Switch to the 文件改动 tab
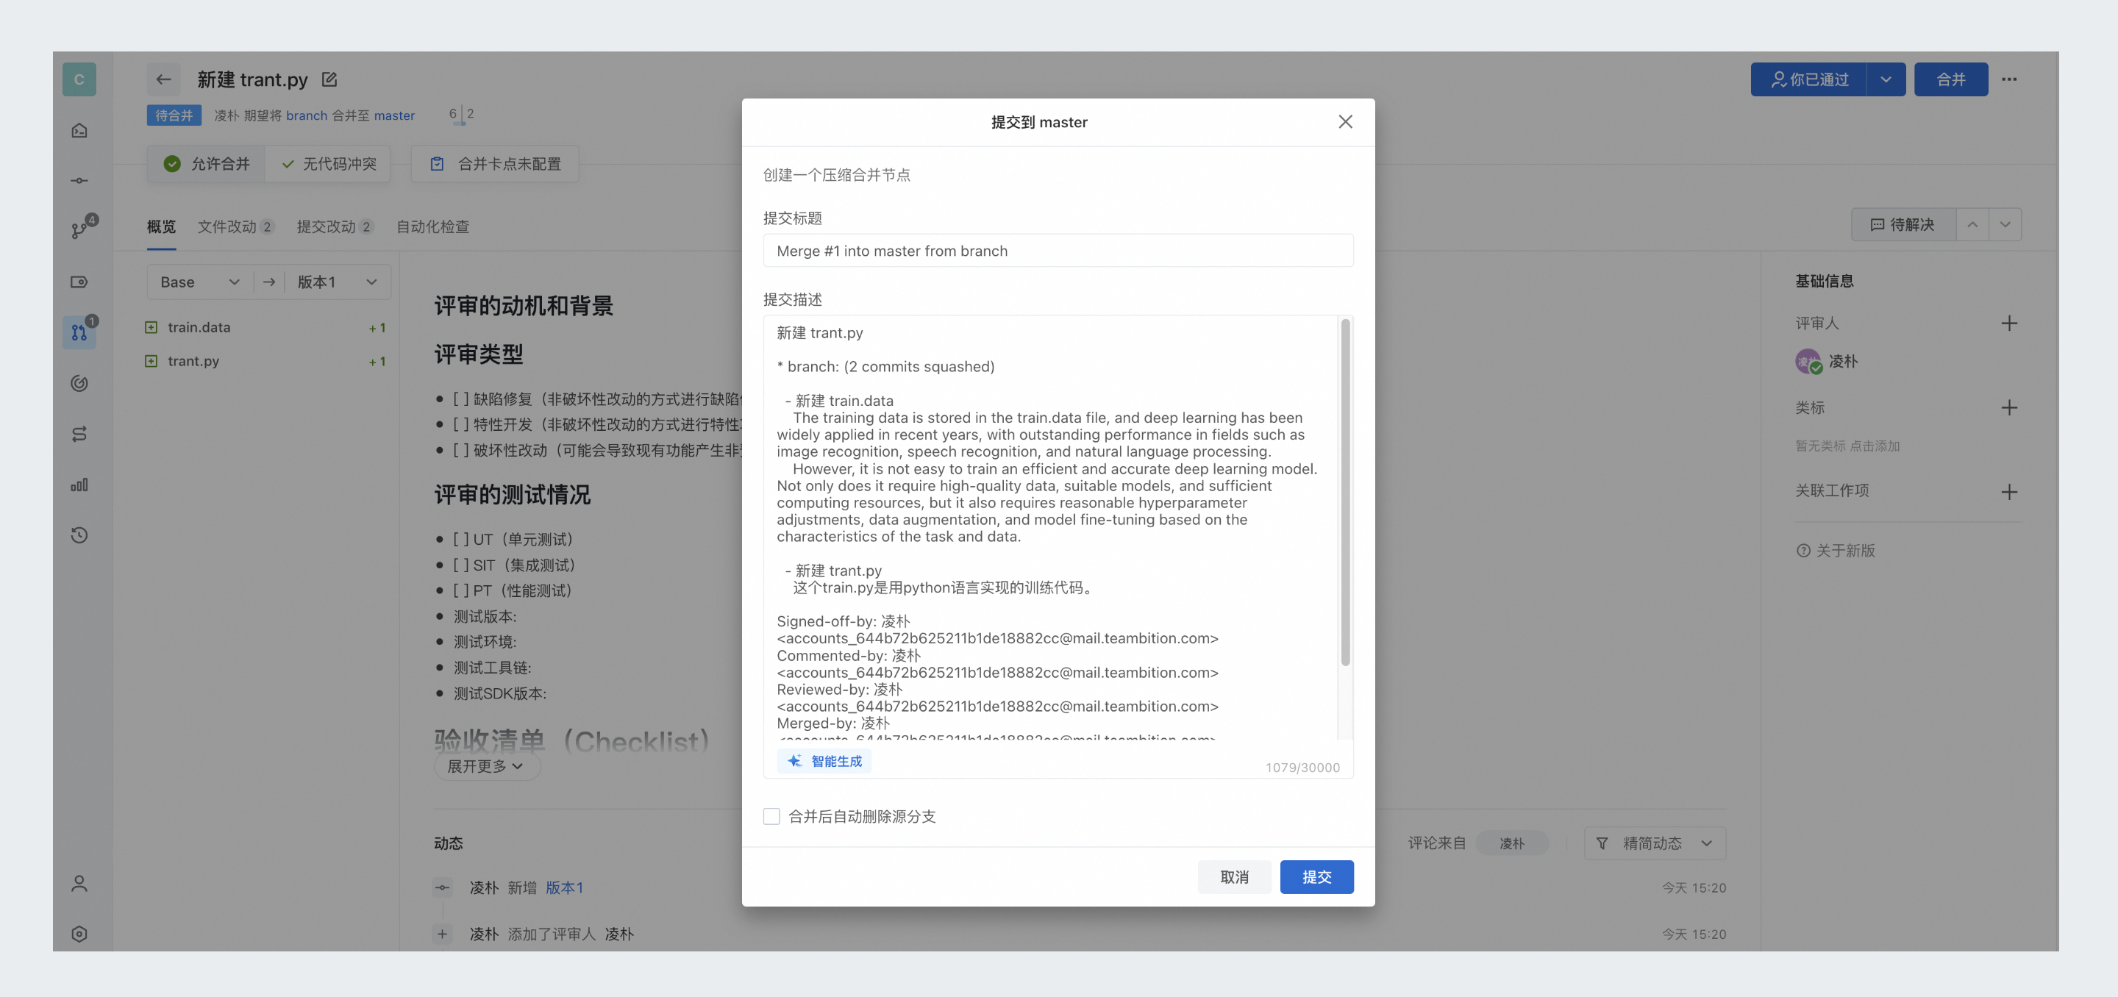This screenshot has height=997, width=2118. (x=235, y=226)
